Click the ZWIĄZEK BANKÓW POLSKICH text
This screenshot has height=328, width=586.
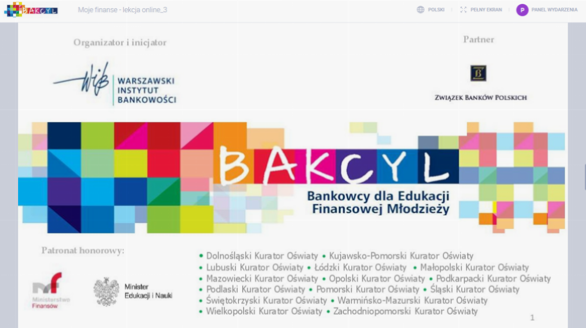tap(481, 97)
